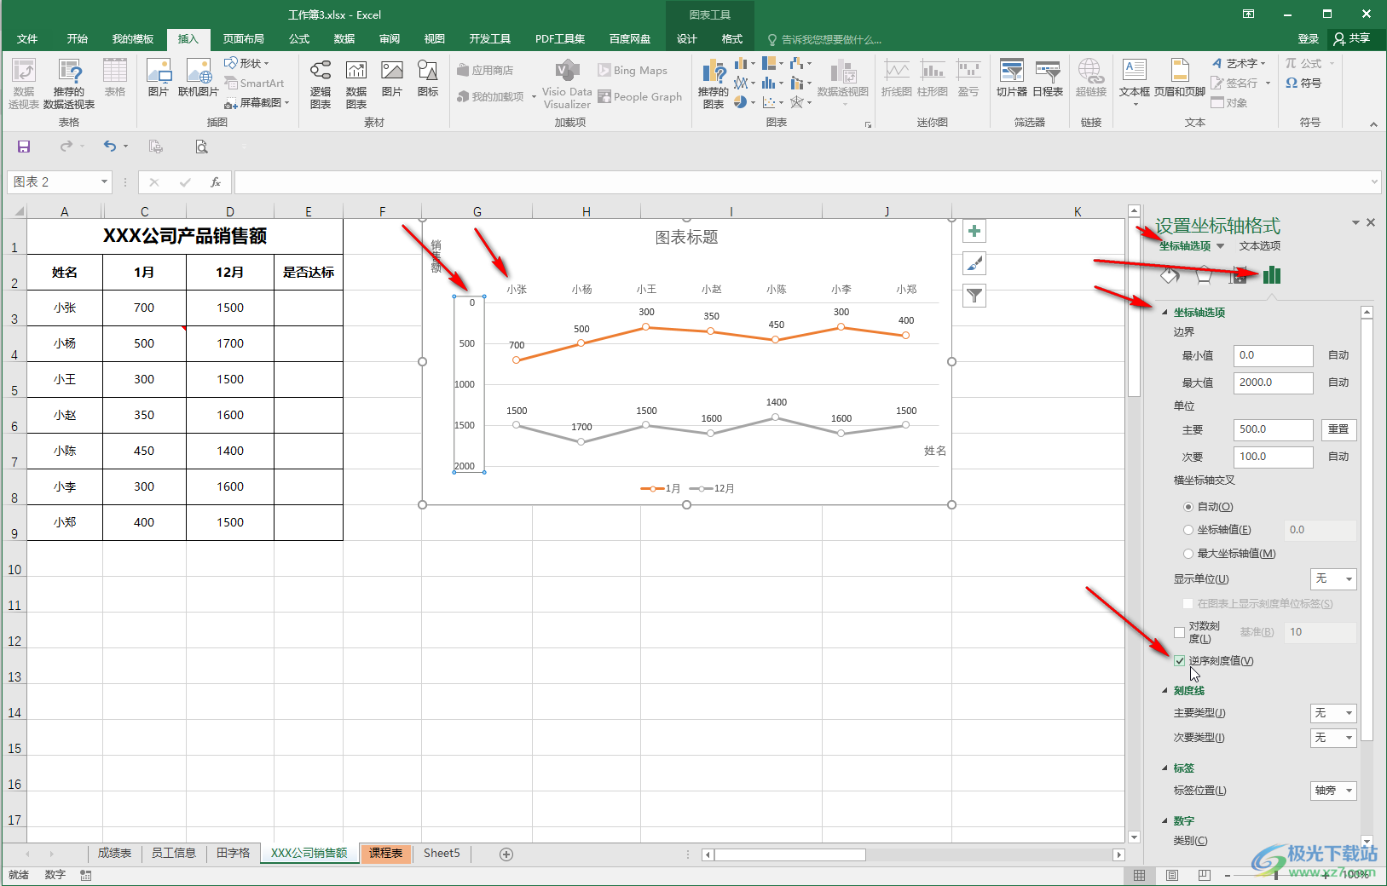The height and width of the screenshot is (886, 1387).
Task: Click the Icons (图标) material button
Action: pos(428,78)
